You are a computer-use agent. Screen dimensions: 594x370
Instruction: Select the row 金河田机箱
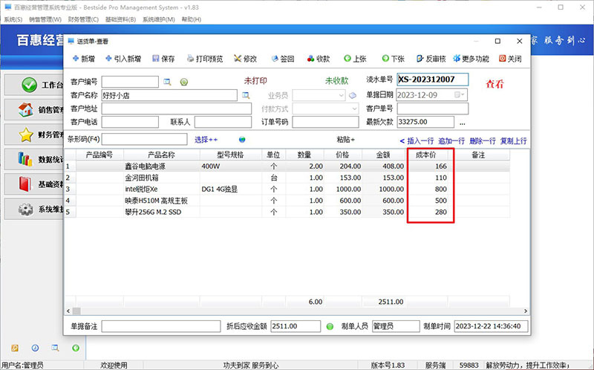coord(287,178)
